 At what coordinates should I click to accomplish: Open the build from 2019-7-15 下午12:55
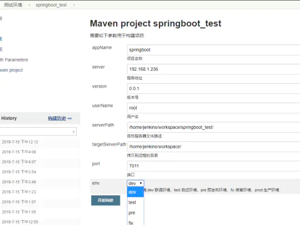click(20, 222)
